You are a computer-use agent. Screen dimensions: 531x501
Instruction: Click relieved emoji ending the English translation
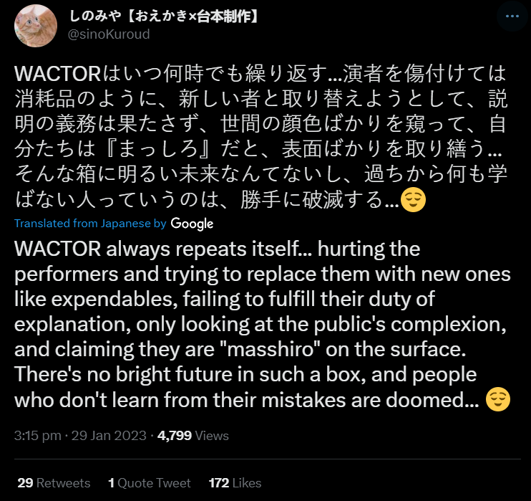click(498, 399)
